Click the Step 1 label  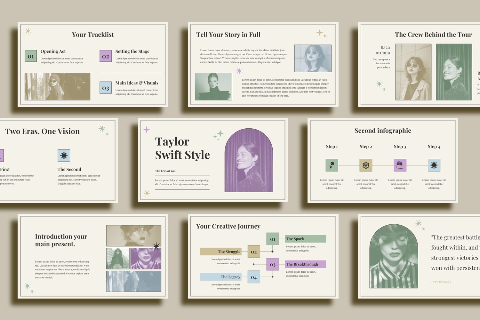(x=332, y=147)
